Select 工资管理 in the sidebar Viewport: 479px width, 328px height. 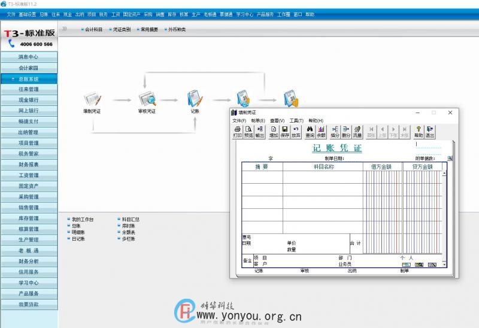point(29,175)
